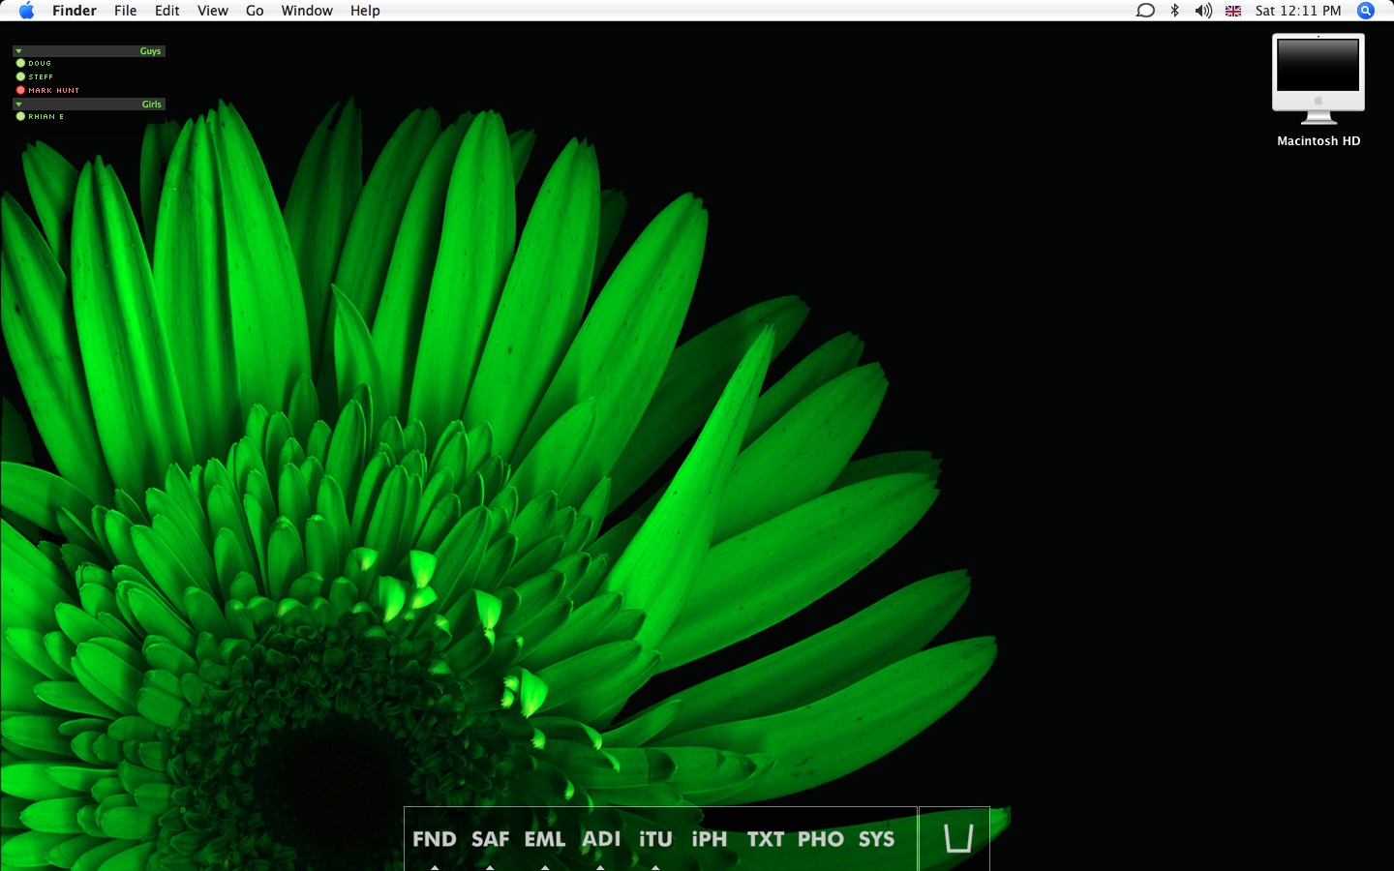Viewport: 1394px width, 871px height.
Task: Open SYS System Preferences in dock
Action: click(x=877, y=839)
